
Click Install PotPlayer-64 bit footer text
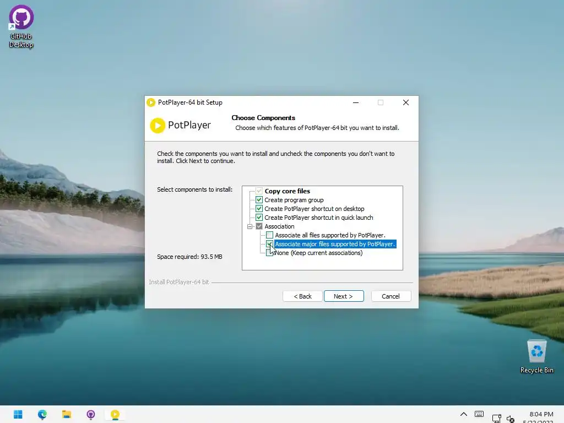179,282
